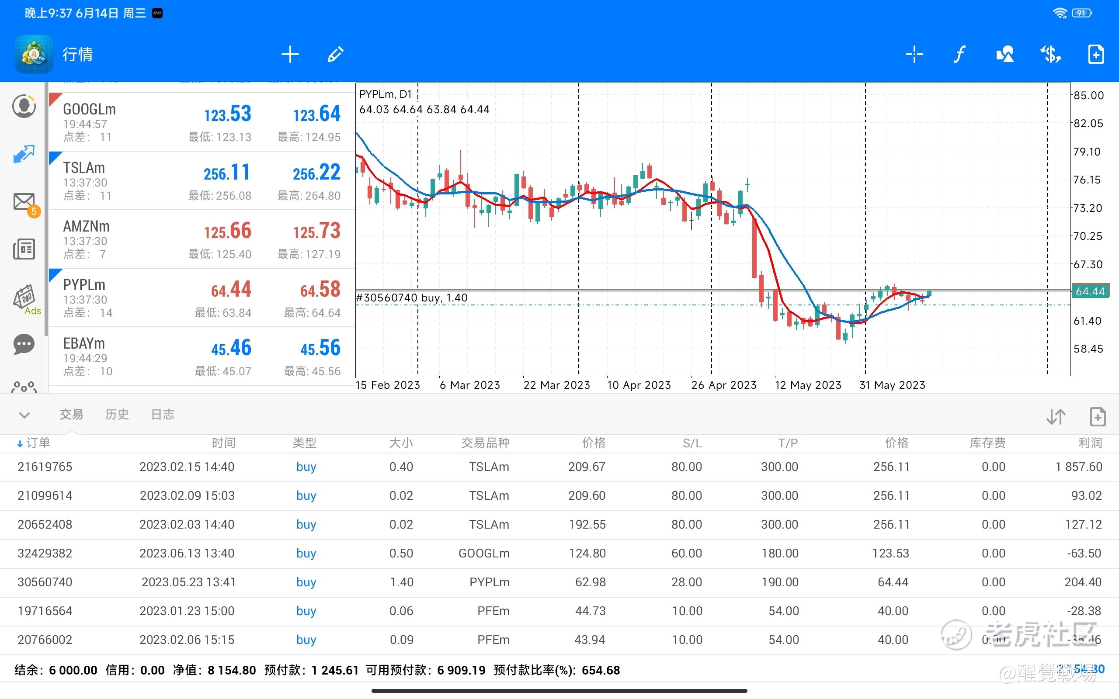Tap GOOGLm ask price 123.64
Image resolution: width=1119 pixels, height=699 pixels.
click(x=317, y=114)
